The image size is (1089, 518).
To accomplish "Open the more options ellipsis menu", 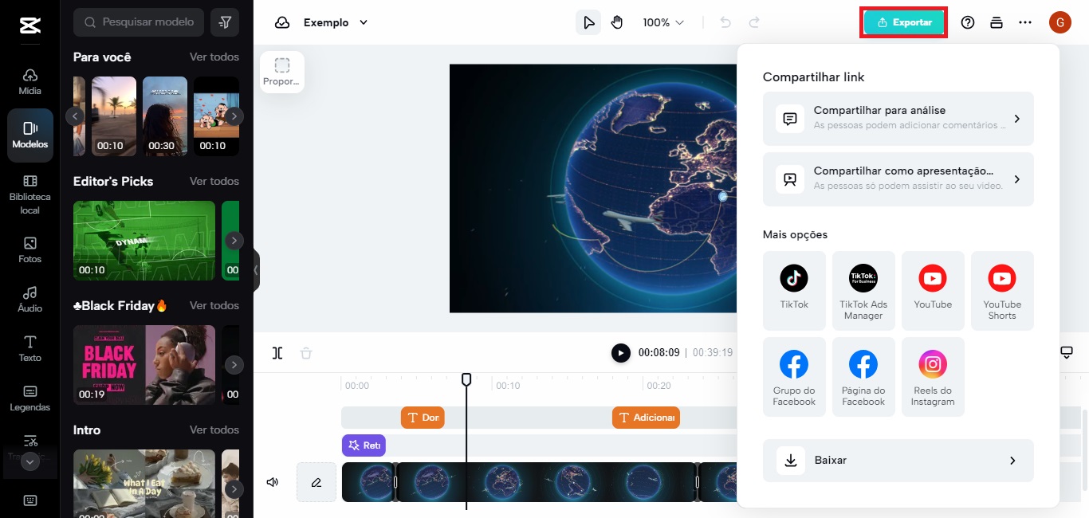I will pyautogui.click(x=1025, y=22).
